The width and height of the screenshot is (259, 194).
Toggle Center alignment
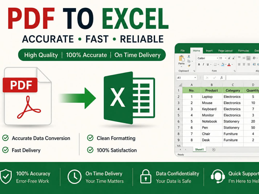click(244, 64)
